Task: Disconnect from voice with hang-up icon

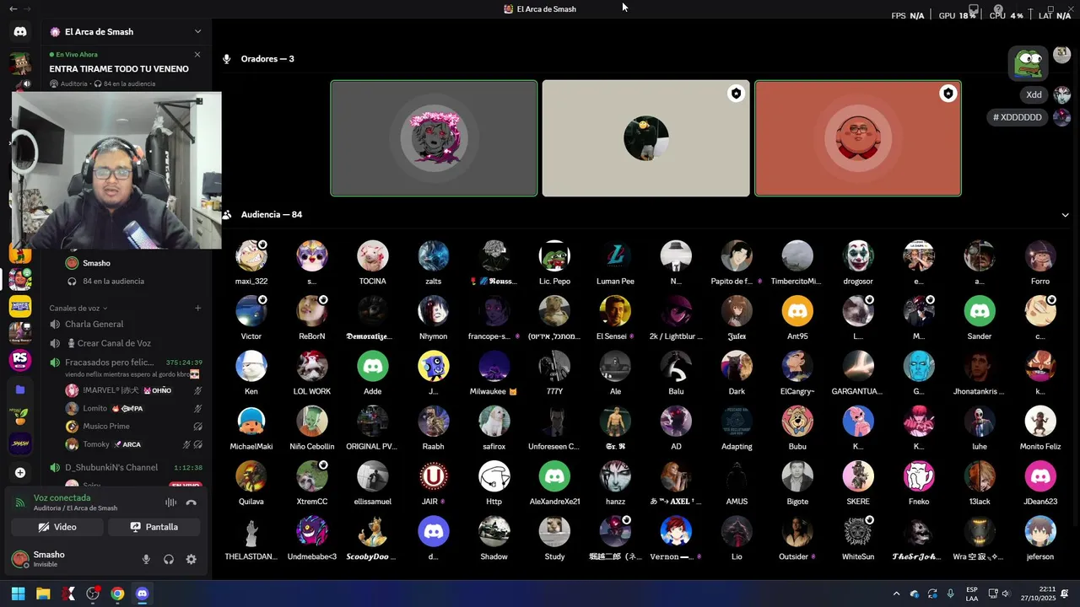Action: point(192,502)
